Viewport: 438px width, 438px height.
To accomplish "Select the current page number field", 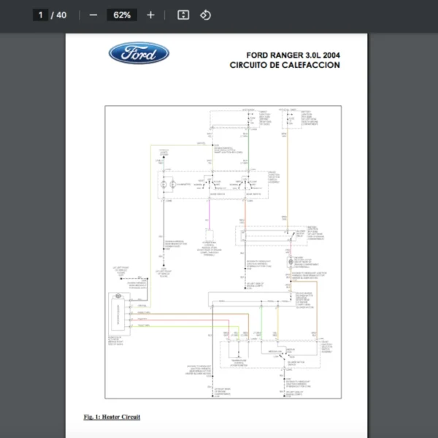I will [x=41, y=15].
